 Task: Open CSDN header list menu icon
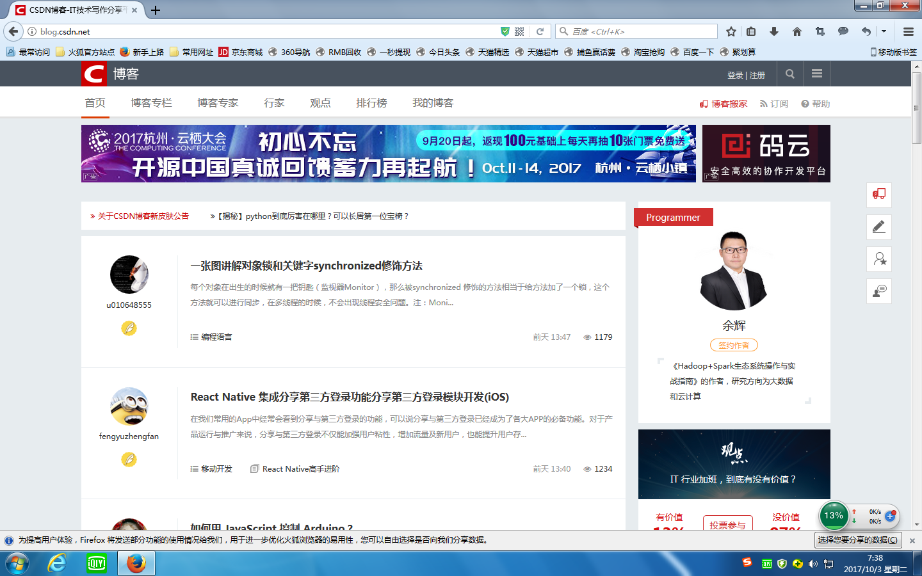point(817,74)
